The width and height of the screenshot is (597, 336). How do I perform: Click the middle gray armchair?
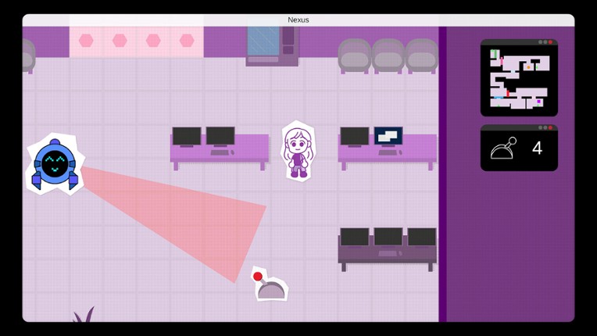pyautogui.click(x=388, y=55)
